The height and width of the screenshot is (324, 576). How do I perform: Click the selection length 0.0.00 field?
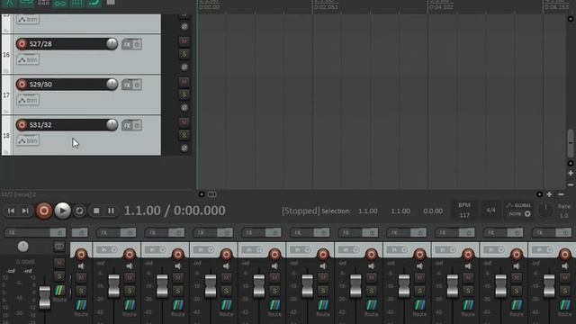(x=433, y=211)
